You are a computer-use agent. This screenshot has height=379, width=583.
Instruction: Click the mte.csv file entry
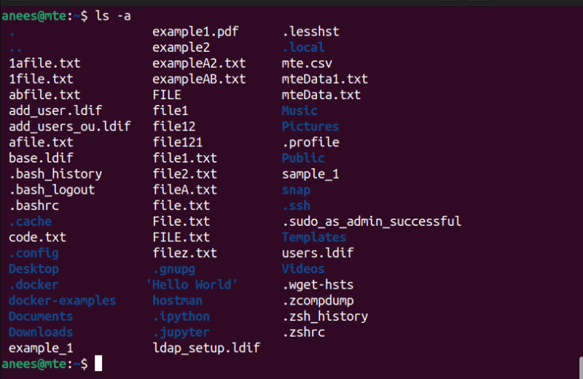click(307, 63)
